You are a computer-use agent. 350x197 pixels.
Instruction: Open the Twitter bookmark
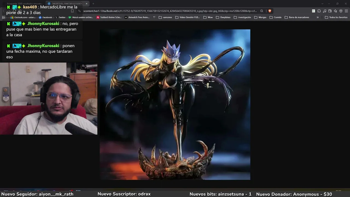point(60,17)
